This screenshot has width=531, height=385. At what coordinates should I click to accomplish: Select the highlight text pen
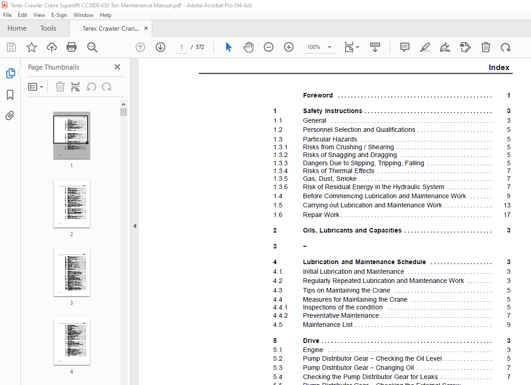point(425,47)
